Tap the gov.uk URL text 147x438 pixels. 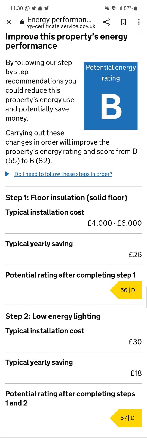pyautogui.click(x=62, y=26)
